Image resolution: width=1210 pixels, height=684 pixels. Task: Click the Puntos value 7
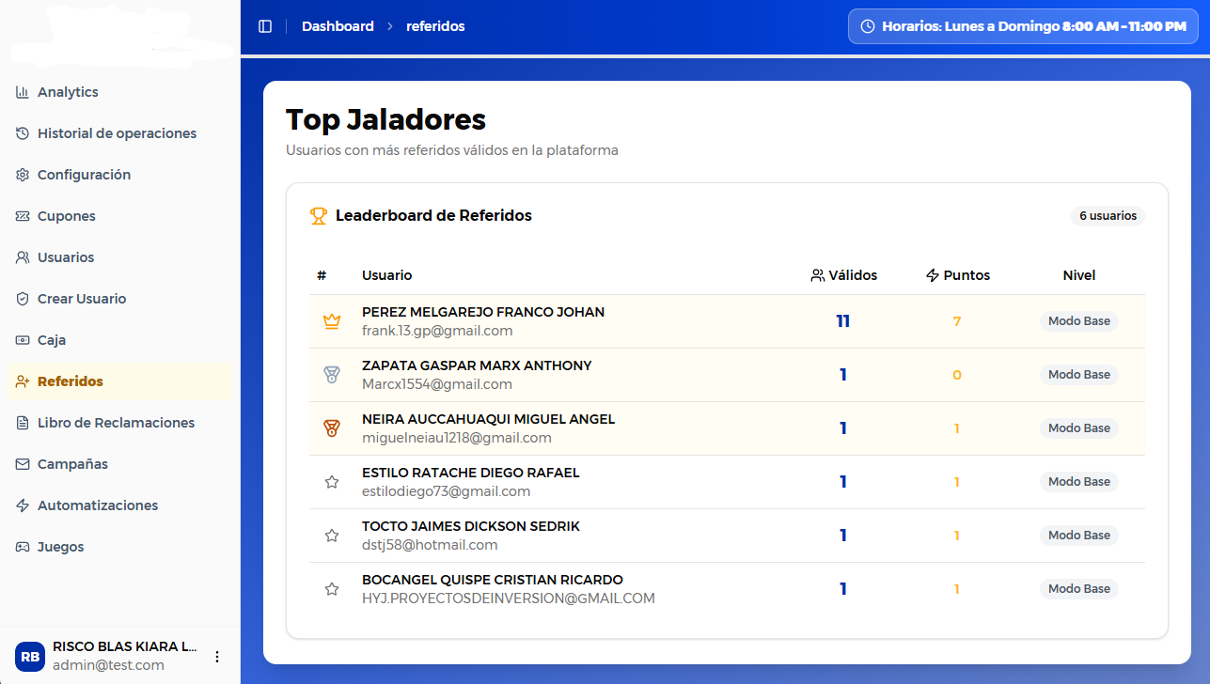(x=957, y=321)
